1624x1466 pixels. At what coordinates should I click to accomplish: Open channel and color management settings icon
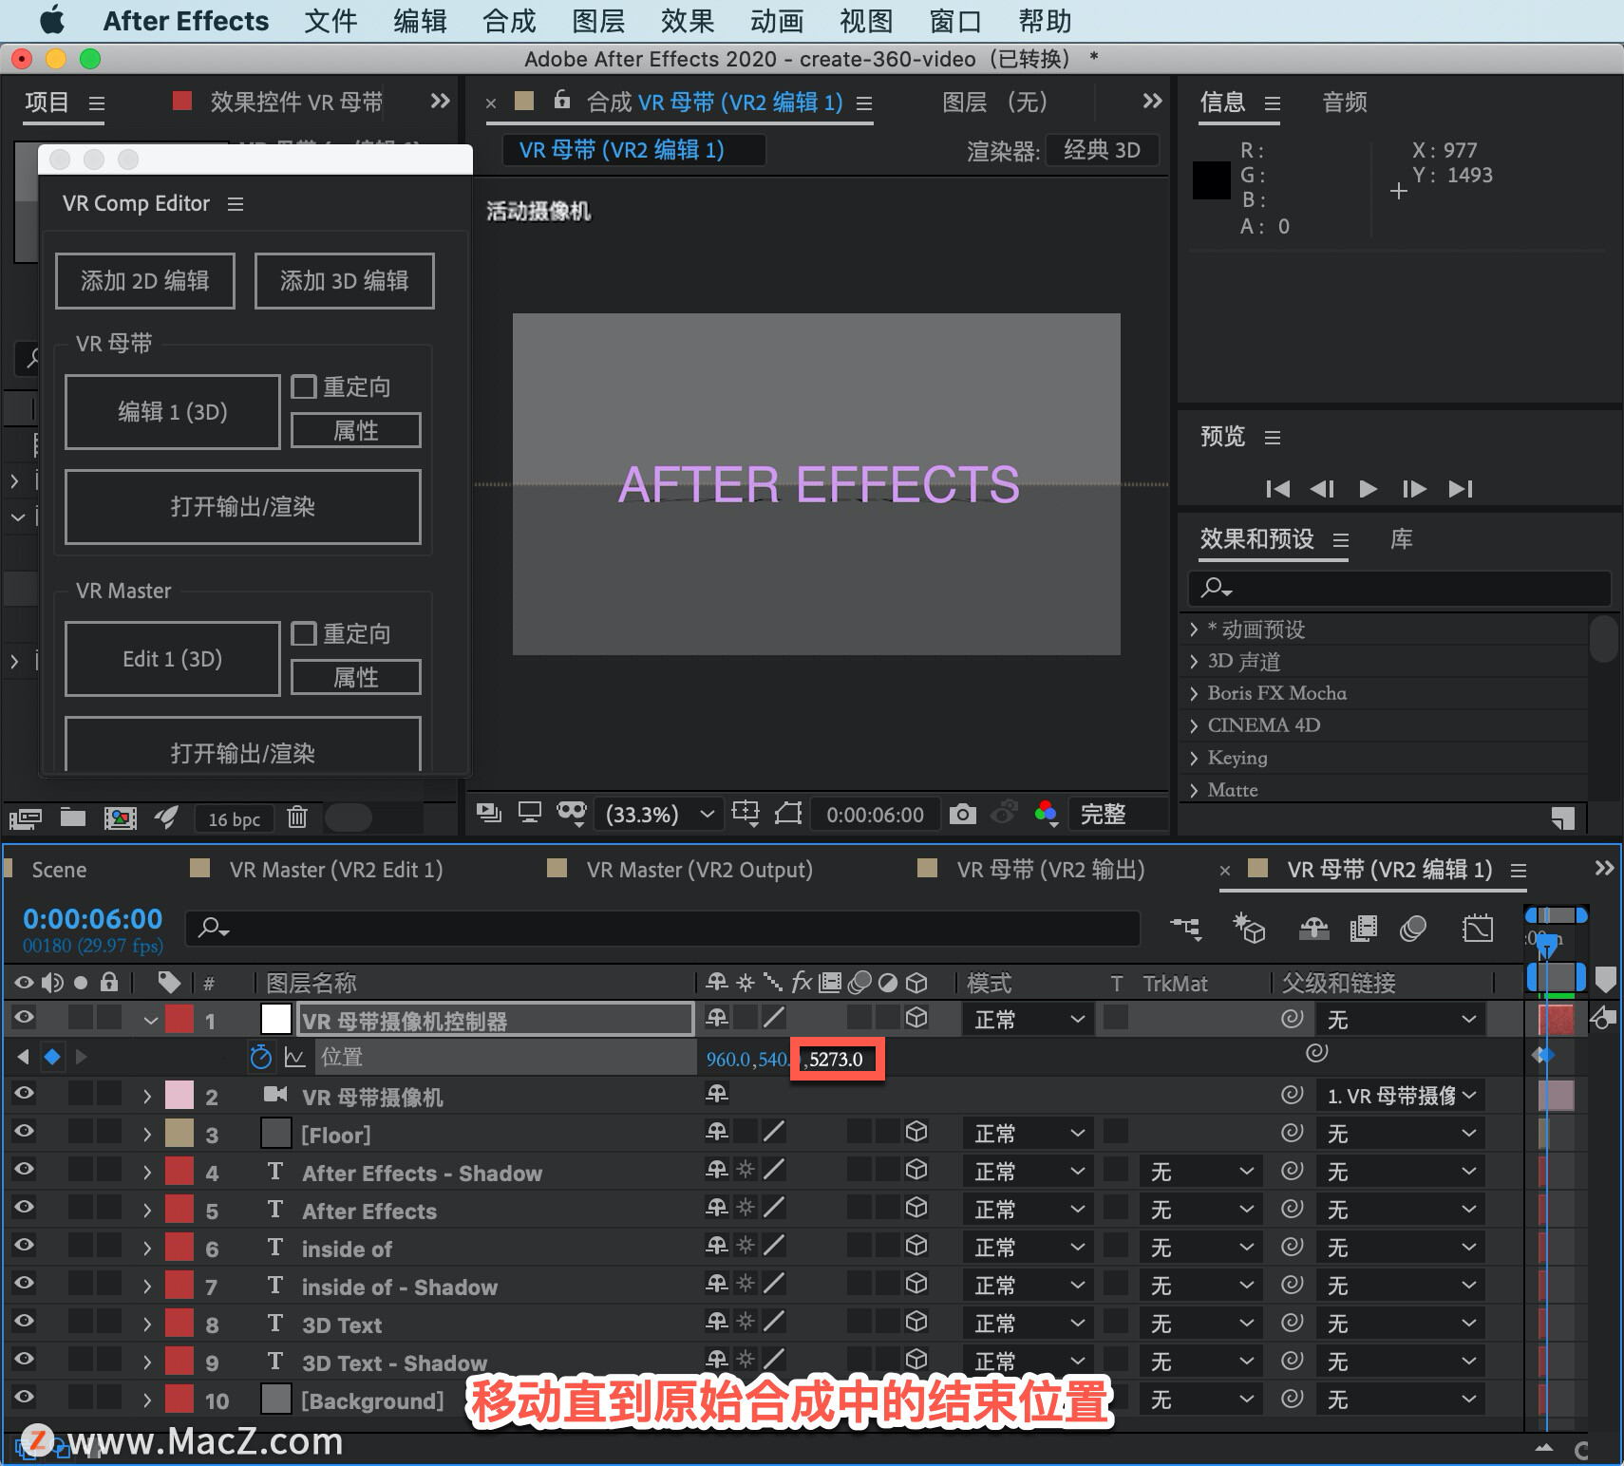[1046, 814]
